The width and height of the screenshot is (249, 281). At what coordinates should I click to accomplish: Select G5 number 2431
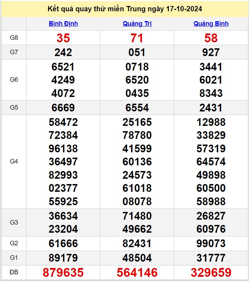click(211, 108)
